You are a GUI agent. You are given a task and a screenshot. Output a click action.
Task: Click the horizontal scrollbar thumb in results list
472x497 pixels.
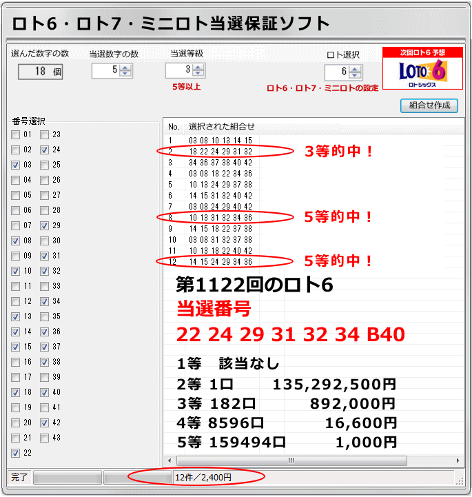click(291, 460)
